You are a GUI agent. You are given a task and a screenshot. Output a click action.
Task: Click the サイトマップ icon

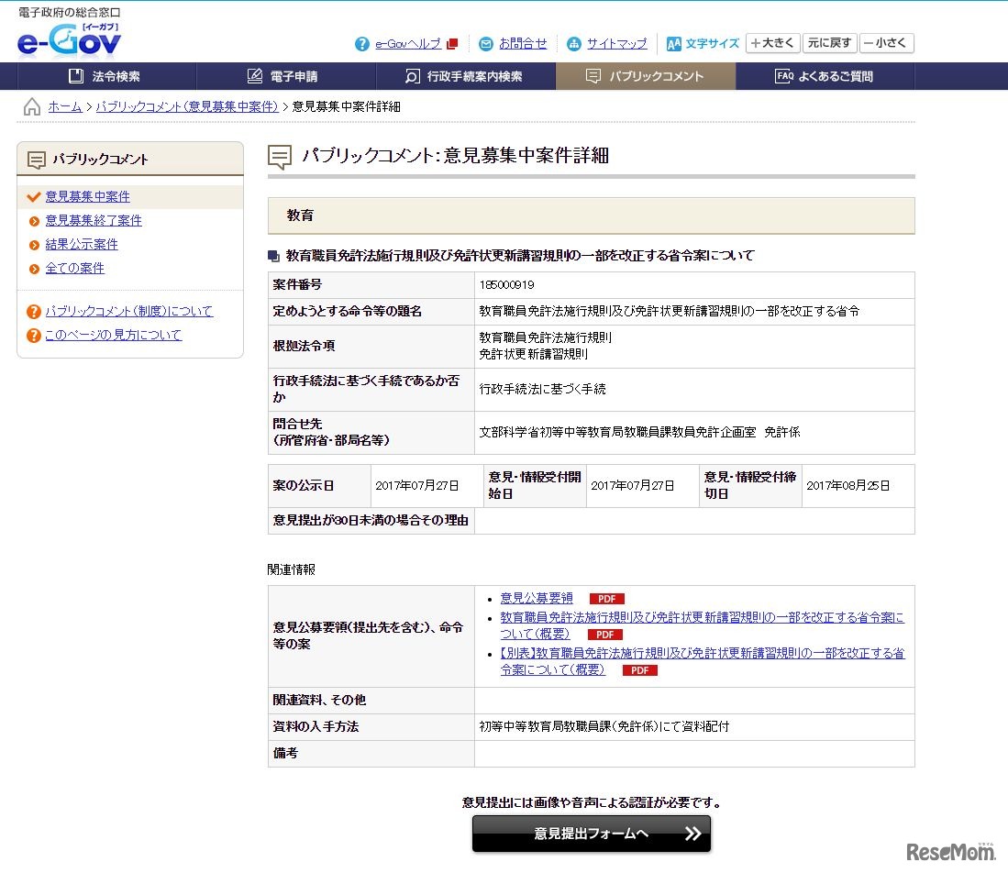coord(573,44)
